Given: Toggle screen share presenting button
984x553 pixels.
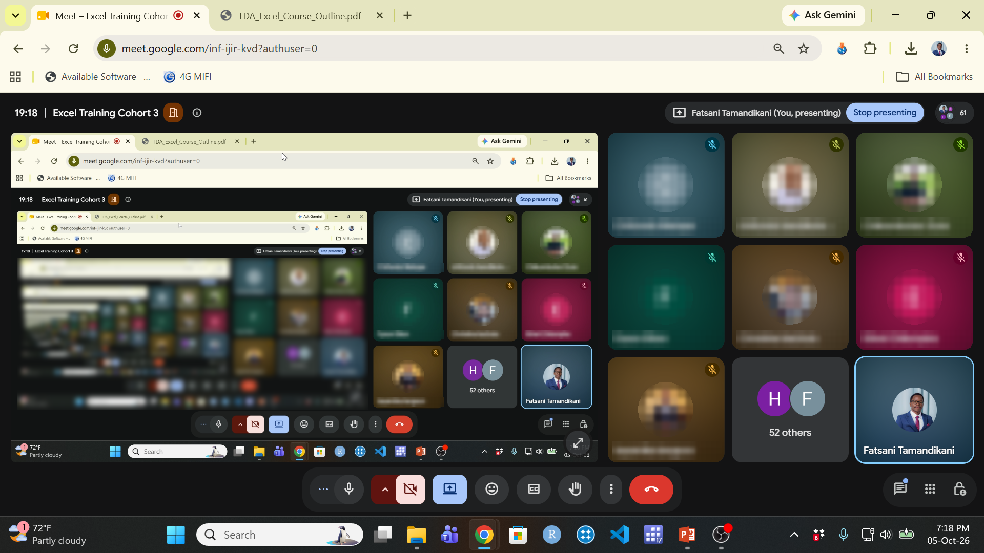Looking at the screenshot, I should pos(449,489).
